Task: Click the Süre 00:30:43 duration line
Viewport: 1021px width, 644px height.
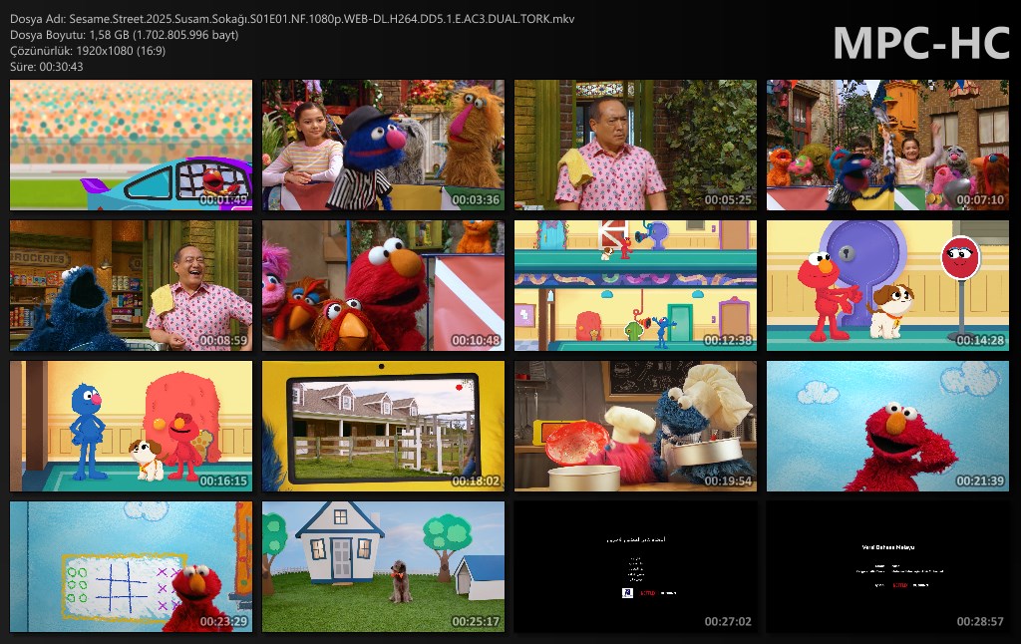Action: coord(47,67)
